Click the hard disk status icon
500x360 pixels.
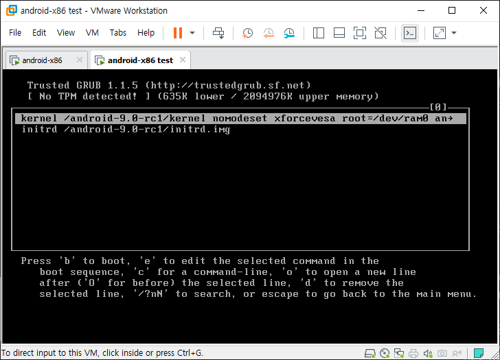(x=370, y=353)
